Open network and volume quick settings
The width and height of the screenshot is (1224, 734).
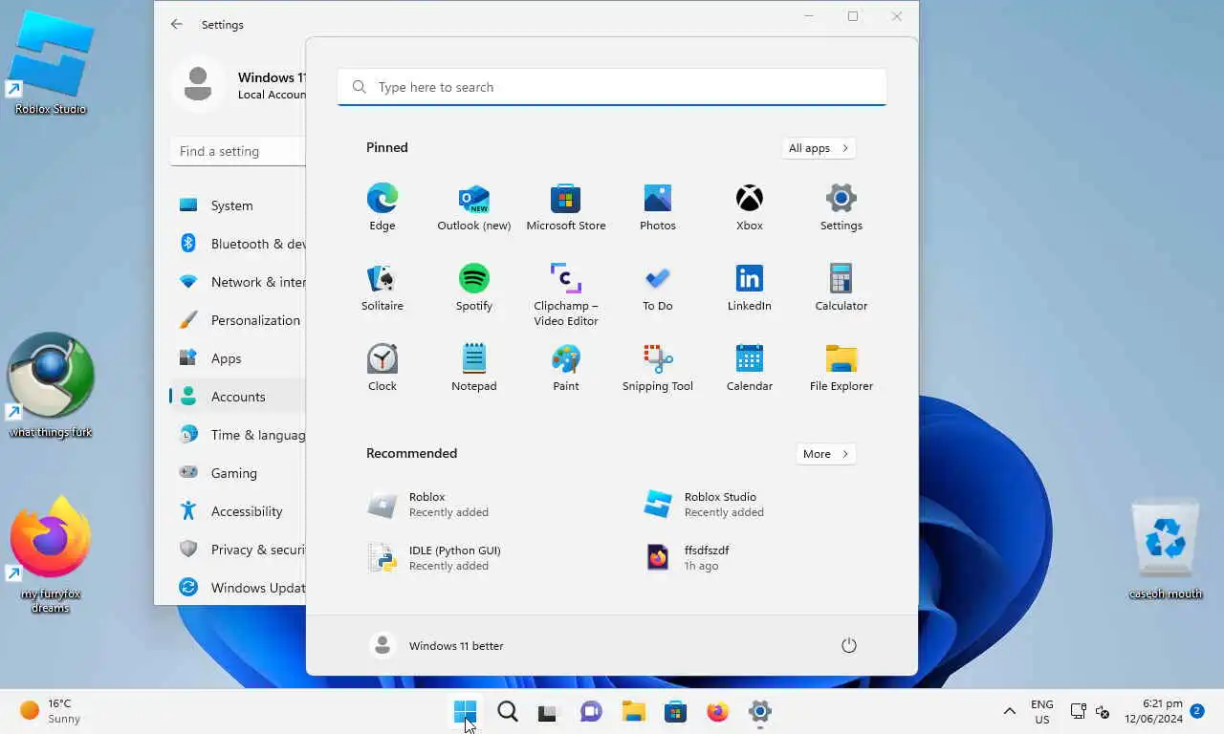coord(1090,711)
